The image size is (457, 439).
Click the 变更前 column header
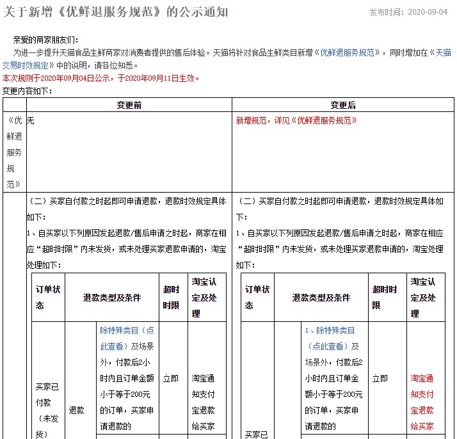coord(129,105)
